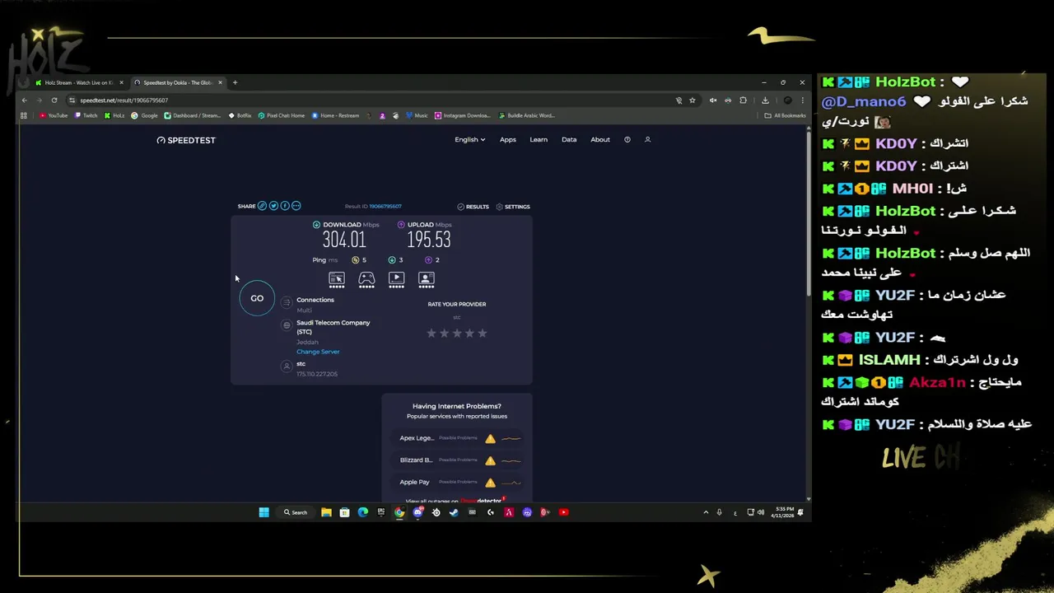Open taskbar clock showing 5:35 PM
Screen dimensions: 1054x593
pos(783,512)
